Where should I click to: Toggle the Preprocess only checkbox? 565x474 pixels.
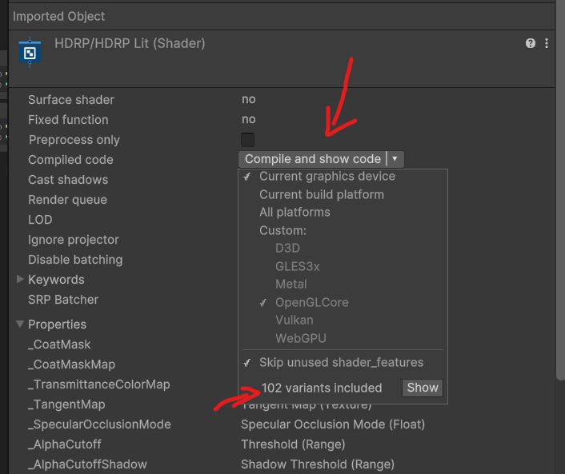pos(247,140)
